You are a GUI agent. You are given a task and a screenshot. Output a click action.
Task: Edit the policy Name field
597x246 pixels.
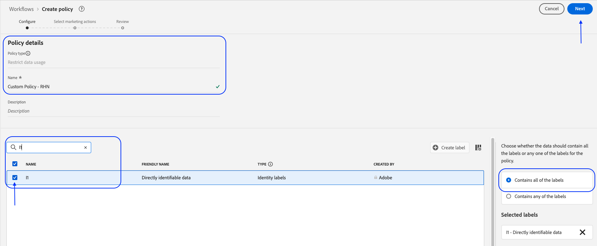pyautogui.click(x=114, y=87)
